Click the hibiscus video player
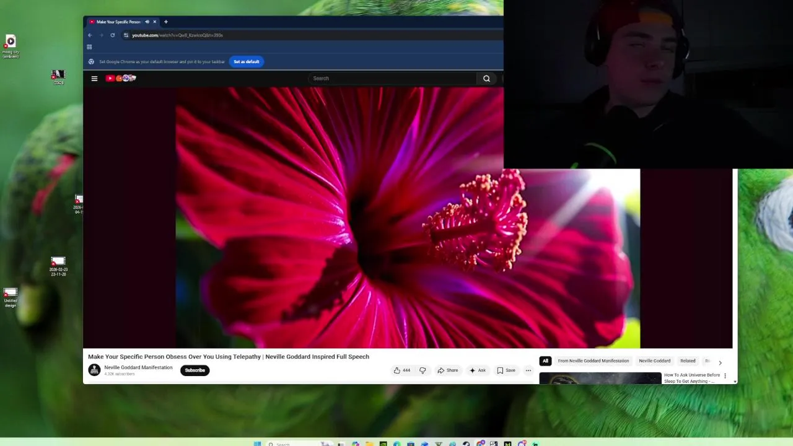Screen dimensions: 793x446 408,217
